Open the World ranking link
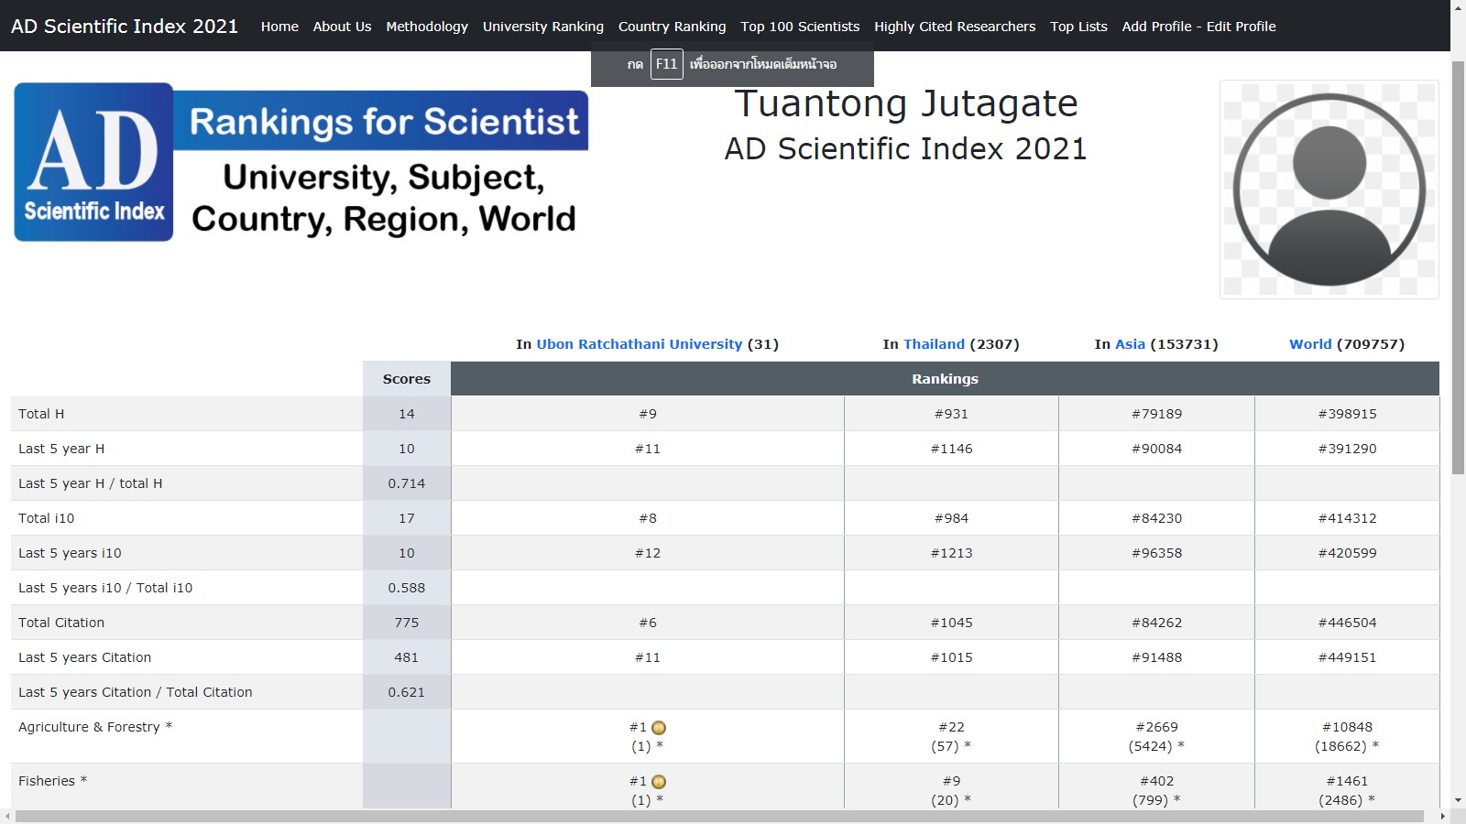 [x=1310, y=344]
